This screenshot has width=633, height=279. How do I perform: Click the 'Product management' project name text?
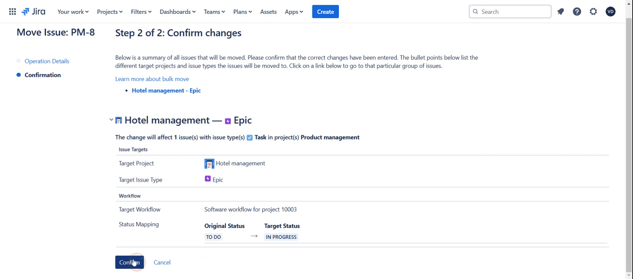pos(330,138)
